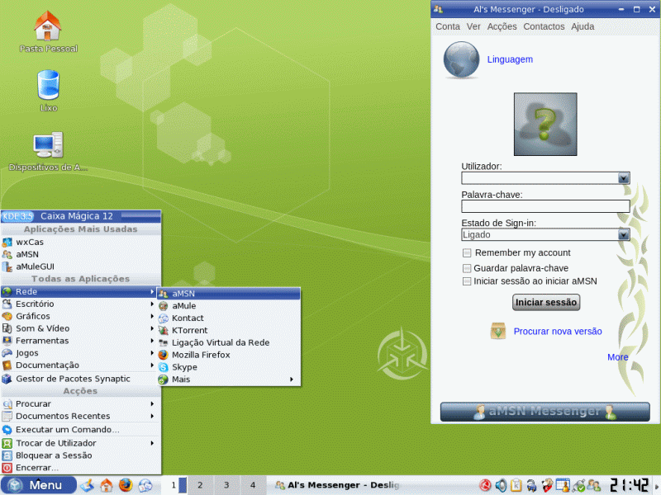
Task: Click the Procurar nova versão link
Action: (x=558, y=332)
